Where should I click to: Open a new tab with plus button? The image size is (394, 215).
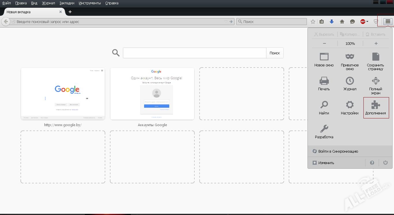(x=70, y=12)
